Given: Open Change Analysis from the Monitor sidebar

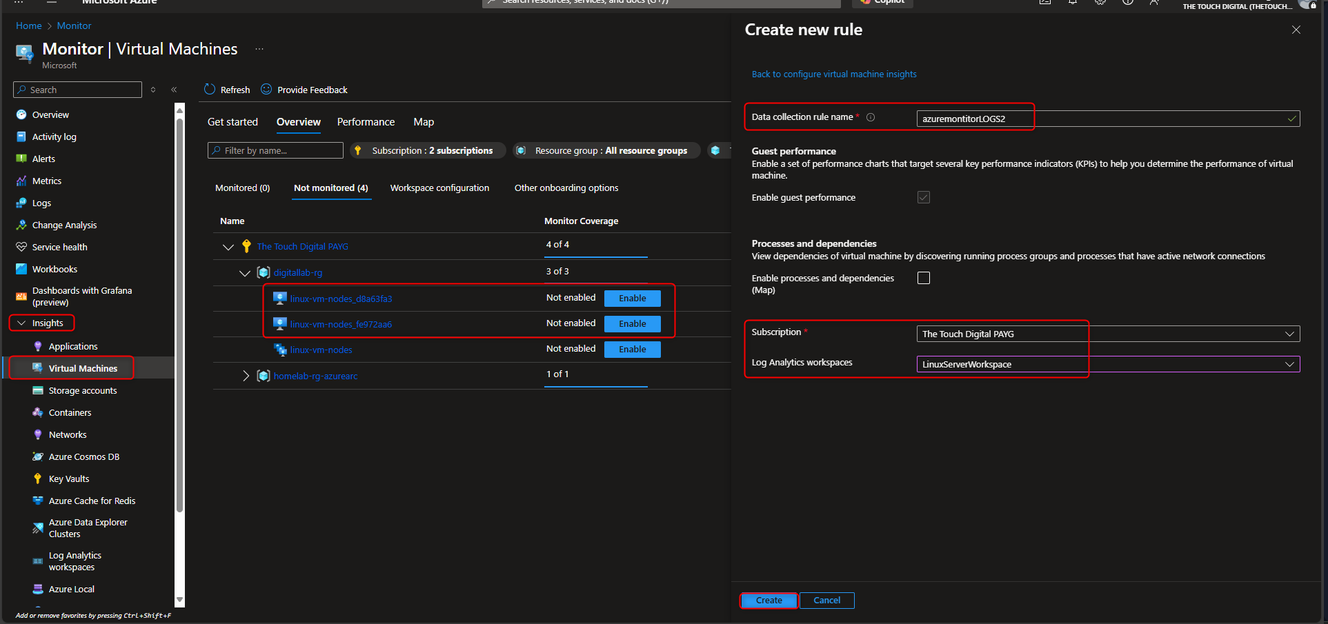Looking at the screenshot, I should point(63,225).
